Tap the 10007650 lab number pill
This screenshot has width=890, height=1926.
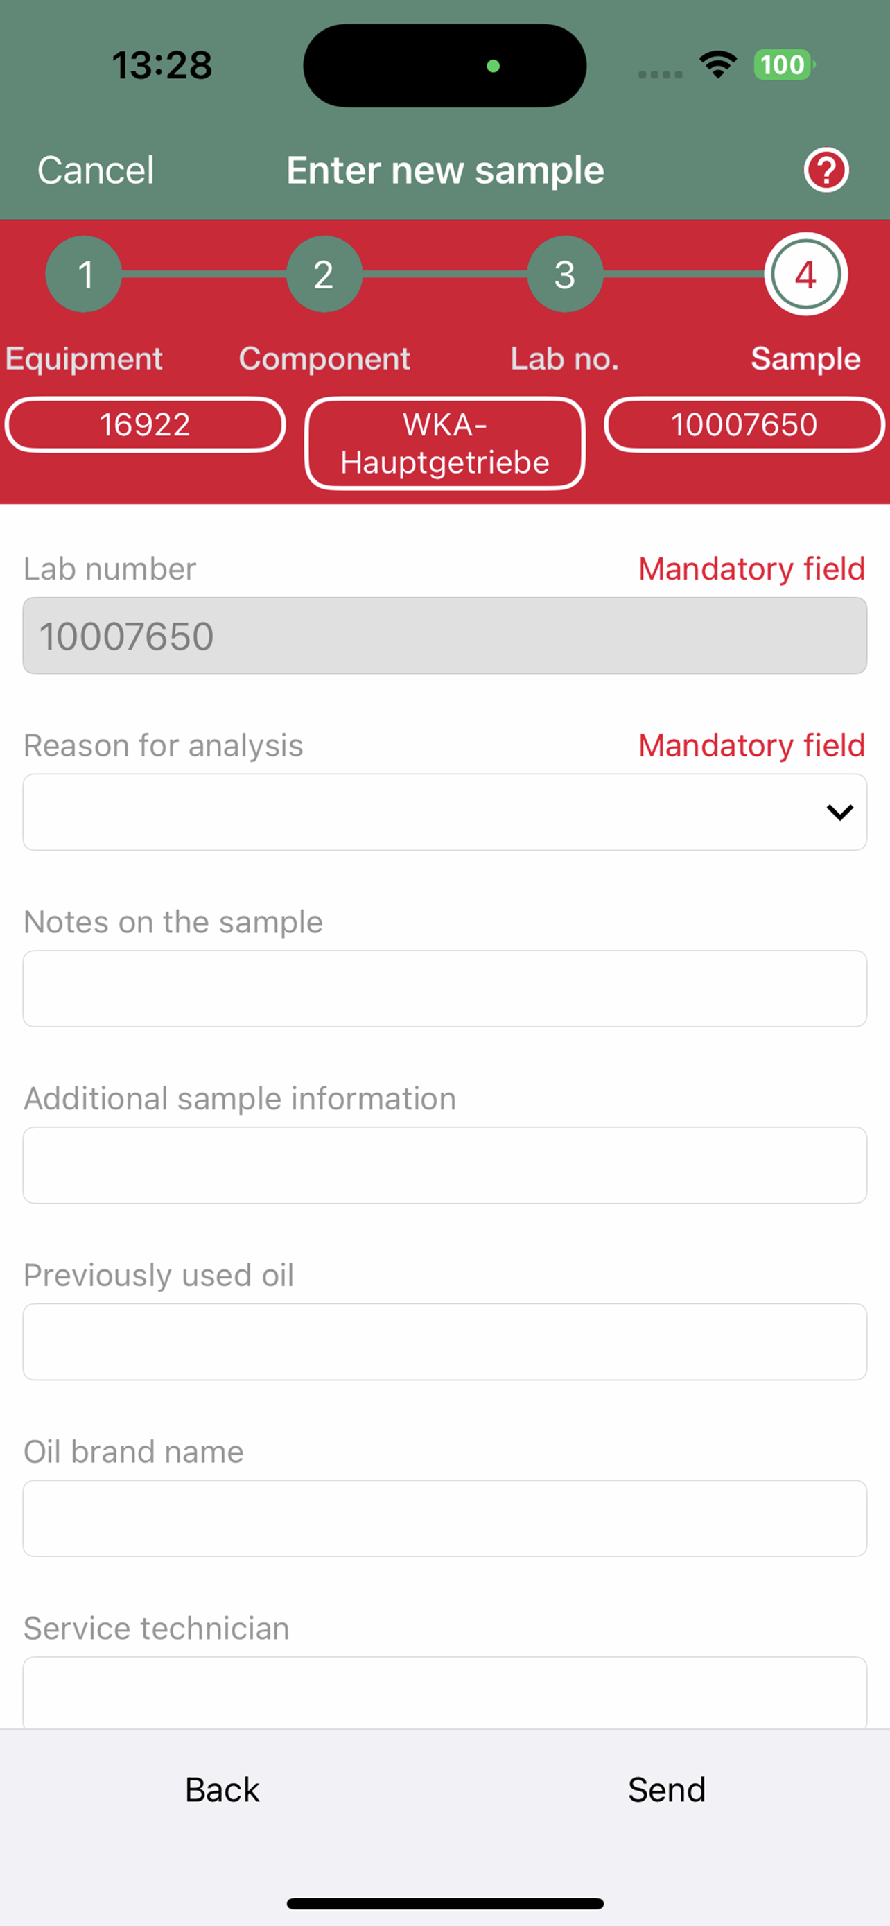(744, 425)
